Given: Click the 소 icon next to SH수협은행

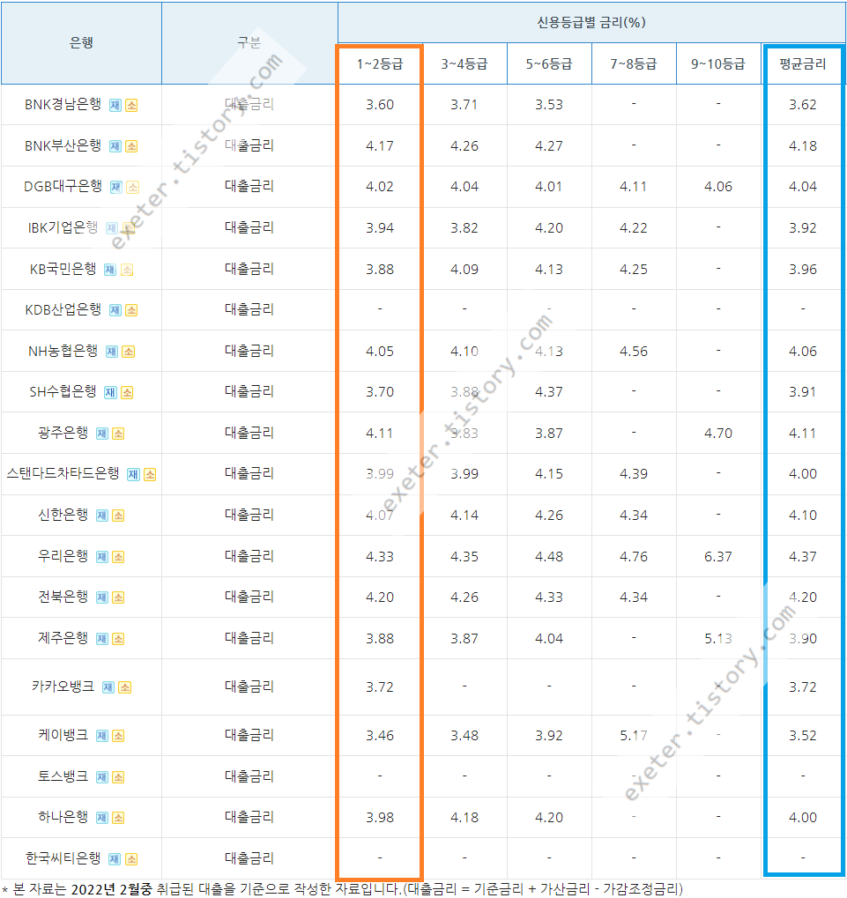Looking at the screenshot, I should (x=127, y=393).
